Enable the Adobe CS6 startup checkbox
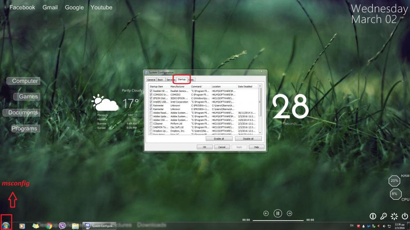Viewport: 410px width, 230px height. (x=151, y=120)
